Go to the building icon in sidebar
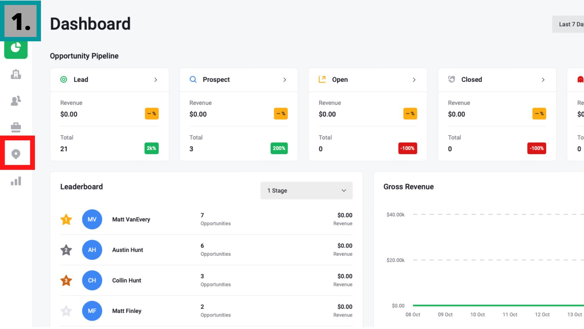Screen dimensions: 584x329 click(16, 74)
